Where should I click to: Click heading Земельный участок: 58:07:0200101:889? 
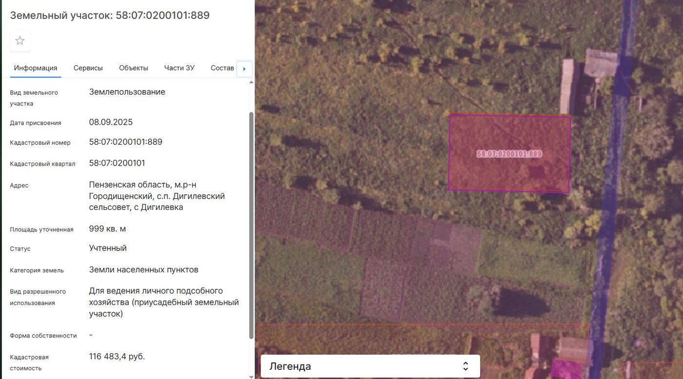pos(110,15)
